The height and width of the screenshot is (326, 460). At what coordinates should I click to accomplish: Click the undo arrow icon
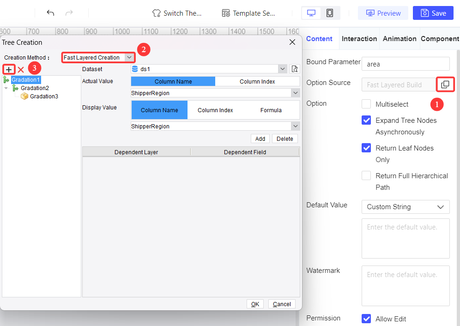(x=51, y=12)
